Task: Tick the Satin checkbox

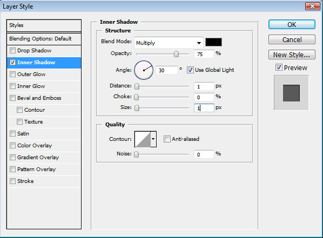Action: tap(12, 134)
